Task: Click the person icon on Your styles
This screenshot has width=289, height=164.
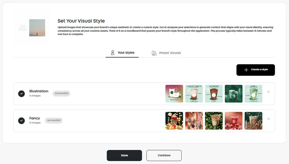Action: click(113, 53)
